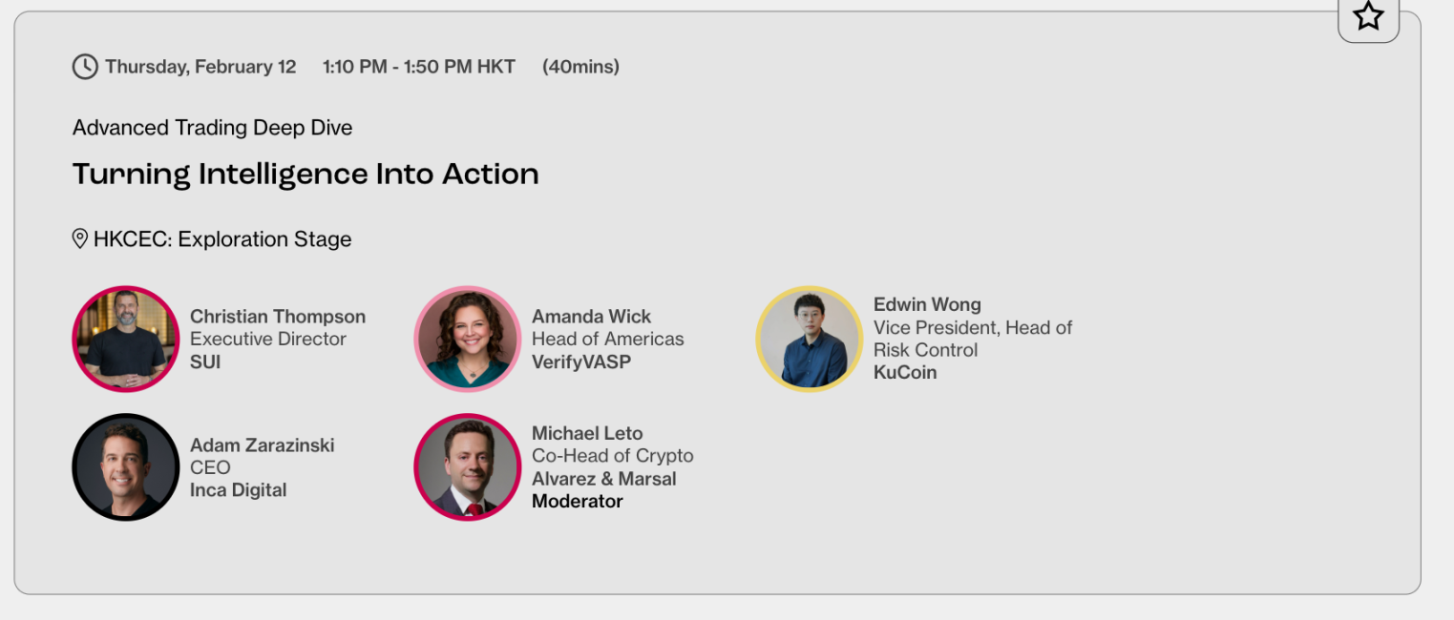This screenshot has height=620, width=1454.
Task: Click the Advanced Trading Deep Dive track label
Action: click(x=212, y=128)
